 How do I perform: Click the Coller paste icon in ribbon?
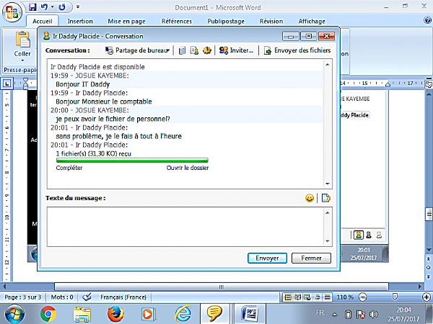[22, 40]
